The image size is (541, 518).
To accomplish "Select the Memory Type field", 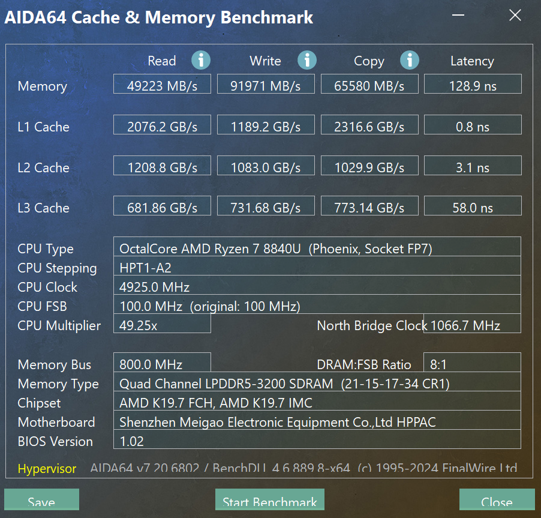I will (317, 384).
